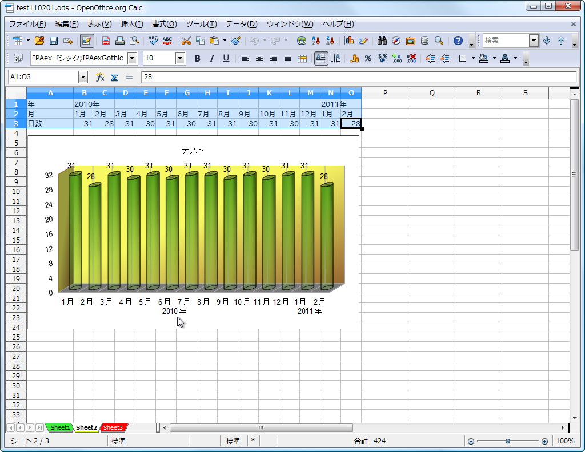Image resolution: width=585 pixels, height=452 pixels.
Task: Apply Font Color button
Action: [x=505, y=59]
